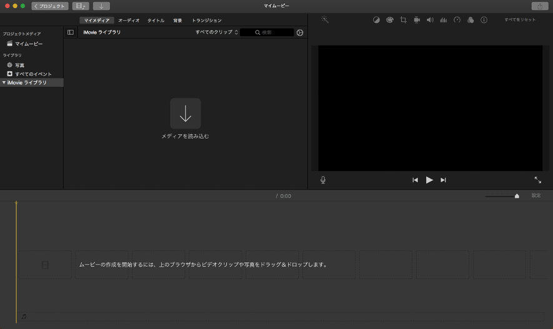553x329 pixels.
Task: Open the color correction palette tool
Action: click(x=390, y=20)
